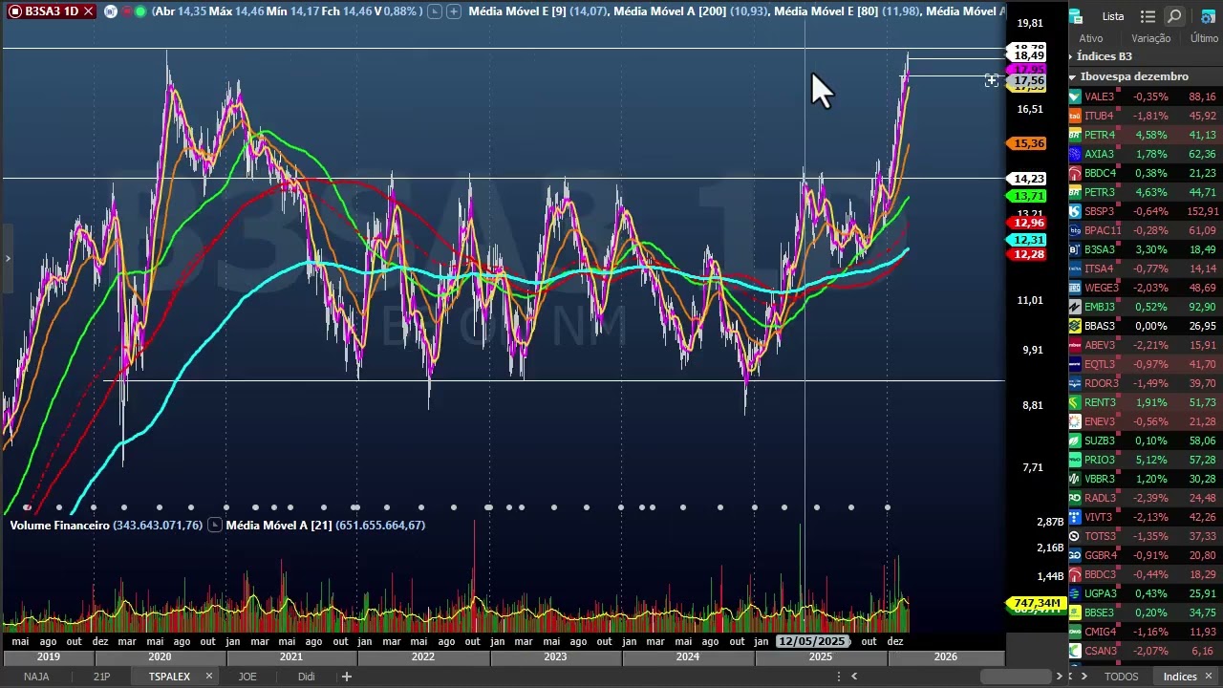
Task: Toggle the green status dot in the chart header
Action: point(141,11)
